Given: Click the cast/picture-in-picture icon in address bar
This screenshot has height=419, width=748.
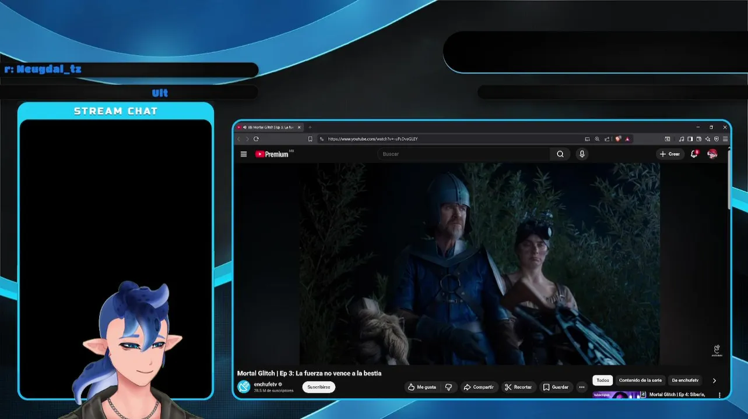Looking at the screenshot, I should 587,139.
